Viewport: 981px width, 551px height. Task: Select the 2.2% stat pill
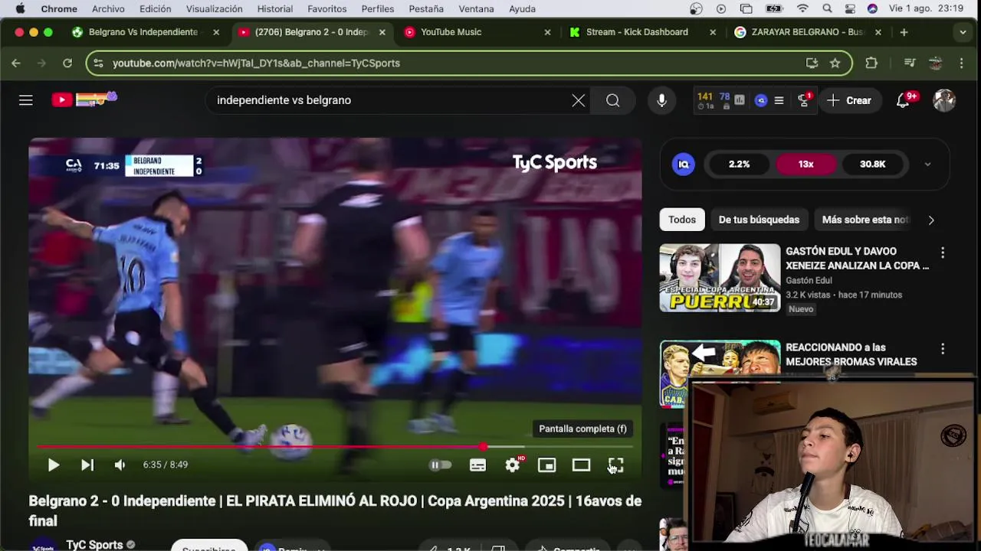[x=739, y=164]
